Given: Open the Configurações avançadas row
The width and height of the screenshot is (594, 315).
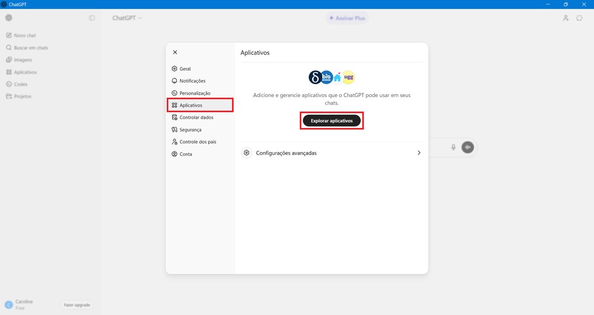Looking at the screenshot, I should 331,153.
